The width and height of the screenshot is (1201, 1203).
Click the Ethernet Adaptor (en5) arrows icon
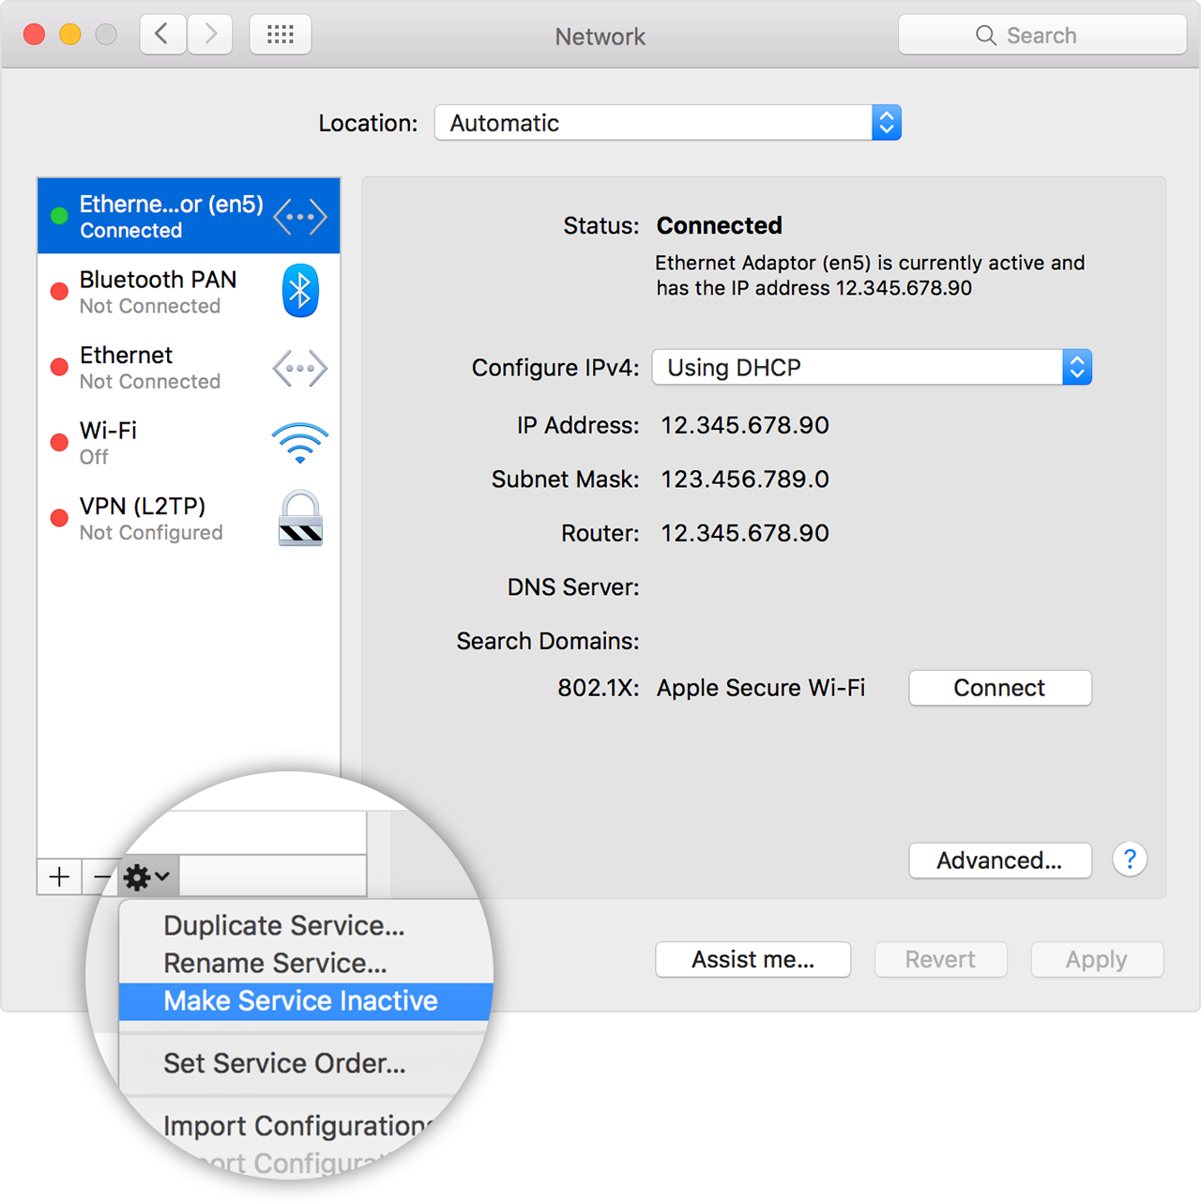[300, 217]
